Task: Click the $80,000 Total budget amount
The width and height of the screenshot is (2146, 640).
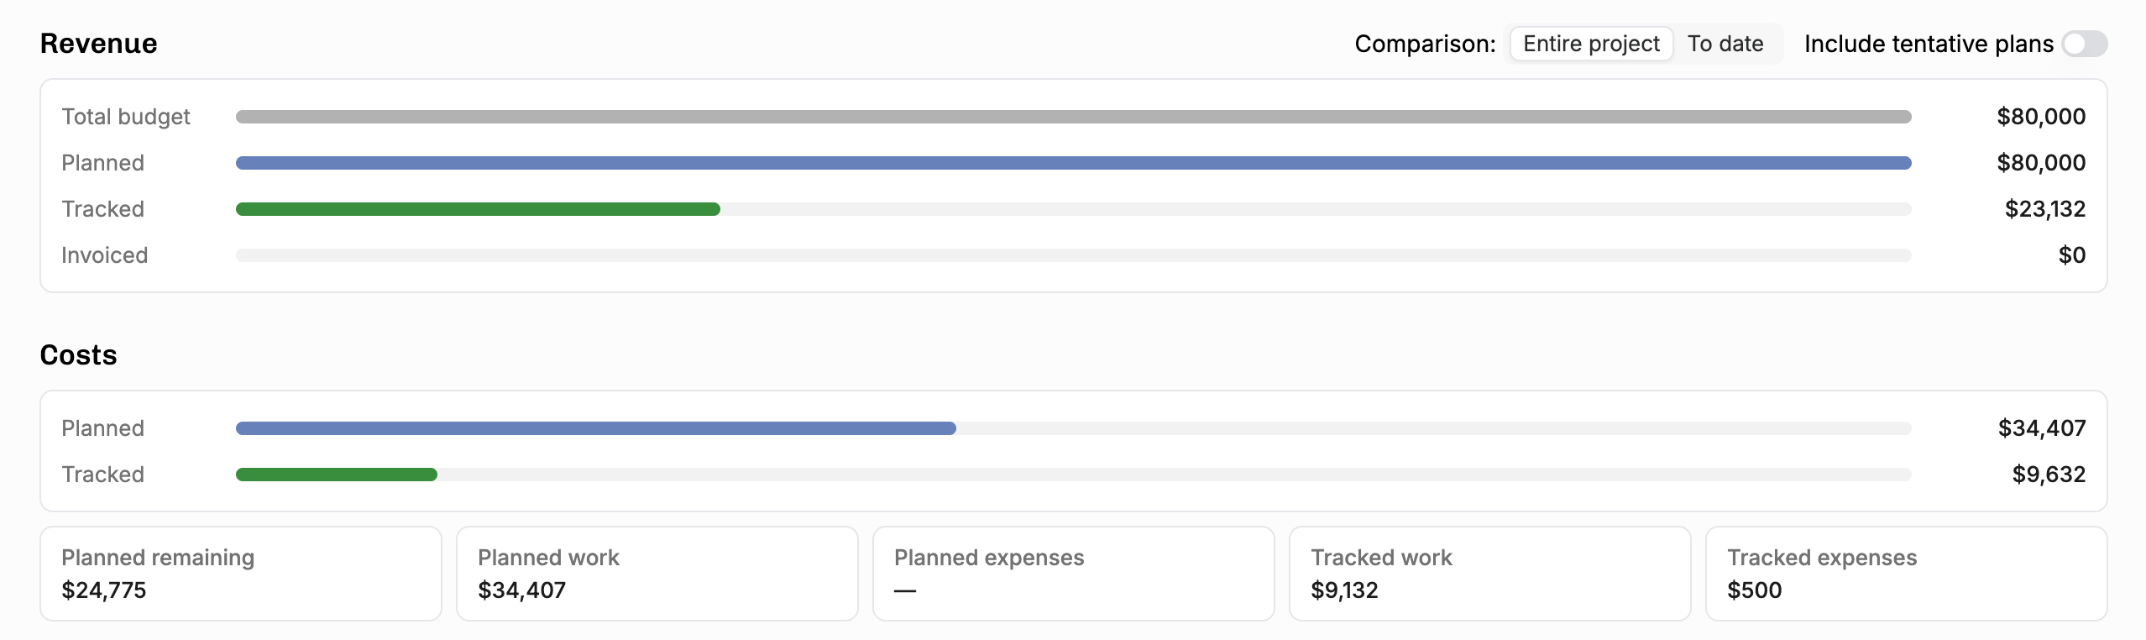Action: tap(2041, 117)
